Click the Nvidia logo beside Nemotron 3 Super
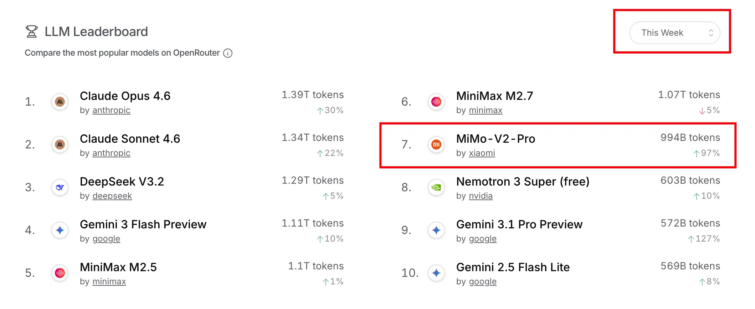Screen dimensions: 755x309 click(x=436, y=187)
